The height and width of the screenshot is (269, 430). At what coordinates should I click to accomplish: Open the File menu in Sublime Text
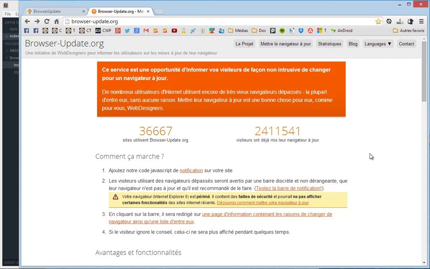click(x=8, y=14)
